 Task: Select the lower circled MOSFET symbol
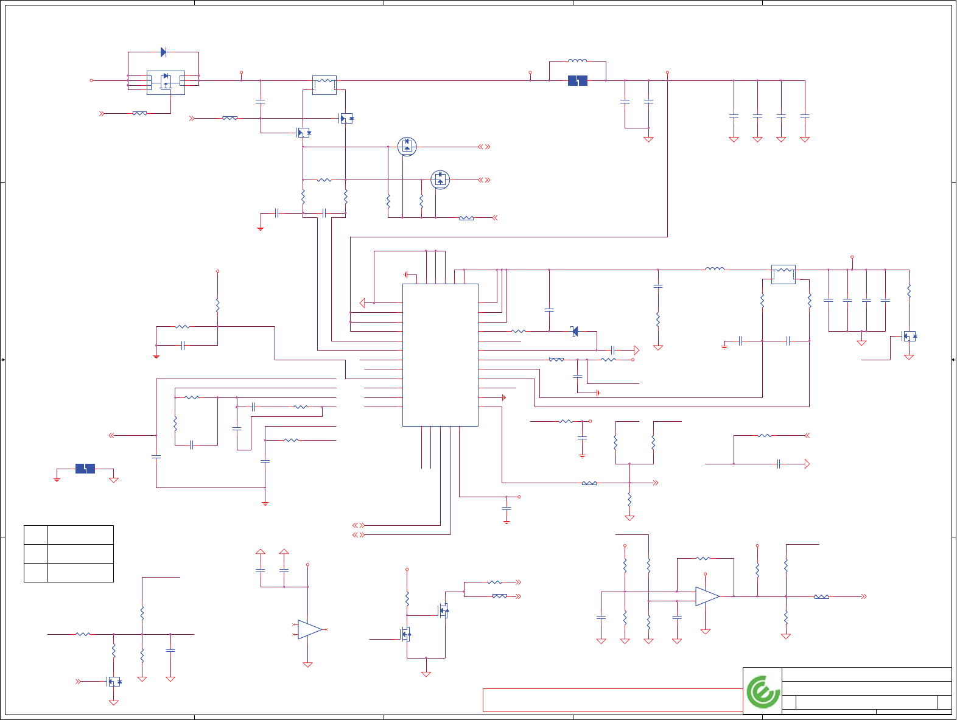tap(440, 180)
